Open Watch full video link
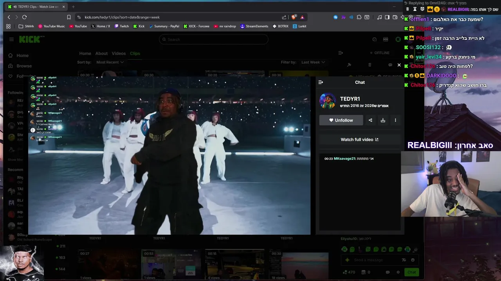Screen dimensions: 501x281 coord(360,139)
